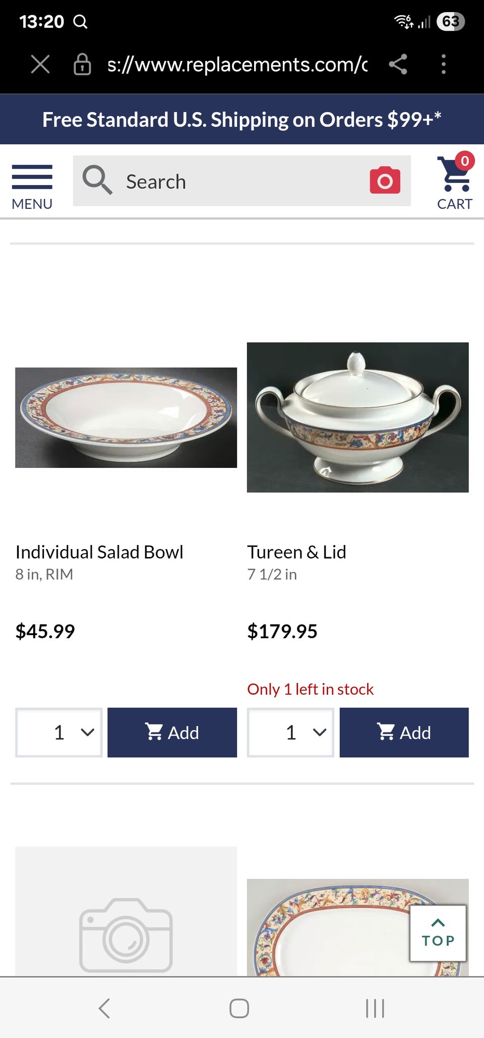The image size is (484, 1038).
Task: Expand quantity dropdown for Individual Salad Bowl
Action: click(x=59, y=732)
